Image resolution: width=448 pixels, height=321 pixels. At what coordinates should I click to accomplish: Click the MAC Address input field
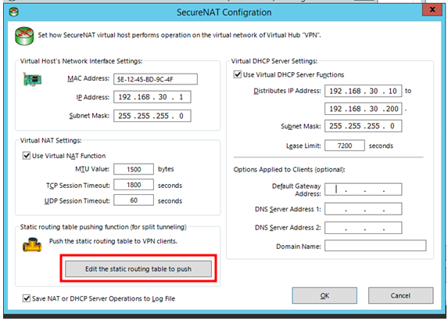click(156, 79)
